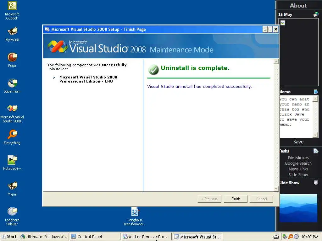Open the News Links task link
This screenshot has height=241, width=322.
tap(298, 169)
